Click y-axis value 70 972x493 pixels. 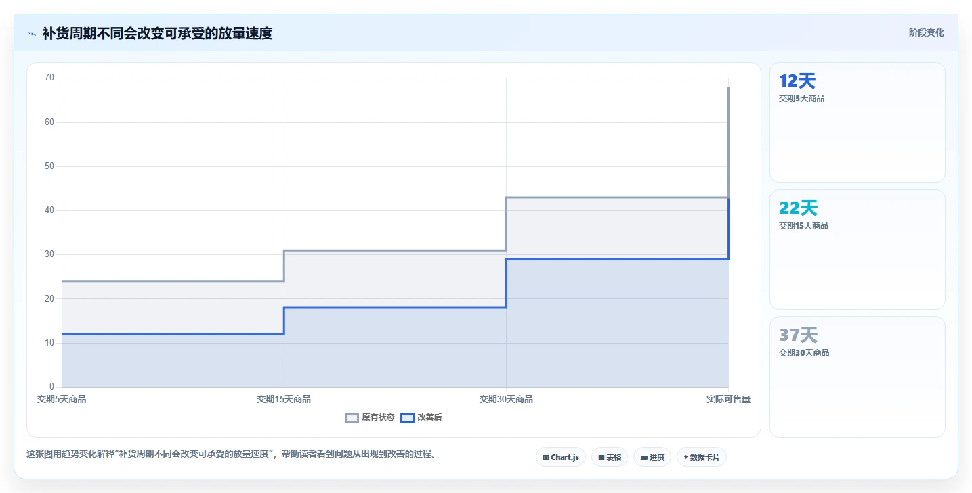(49, 78)
